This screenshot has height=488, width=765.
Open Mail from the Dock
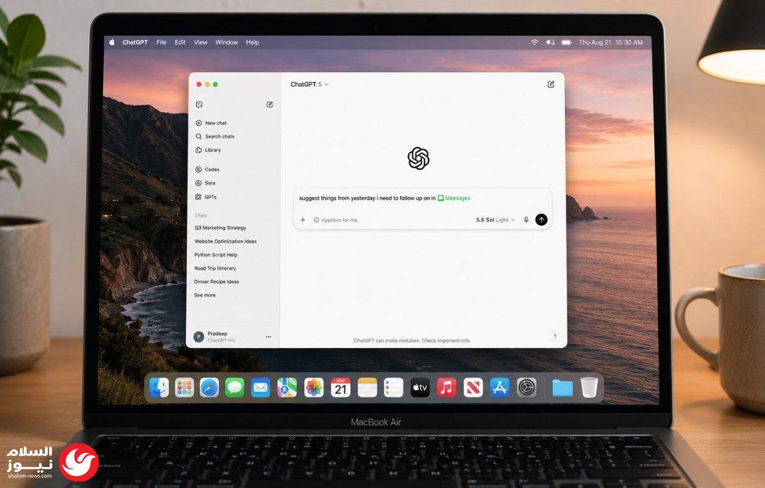coord(261,387)
